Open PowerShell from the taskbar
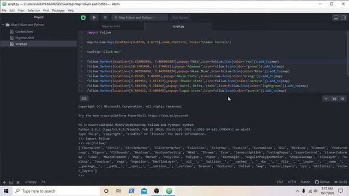This screenshot has width=349, height=196. pos(131,191)
